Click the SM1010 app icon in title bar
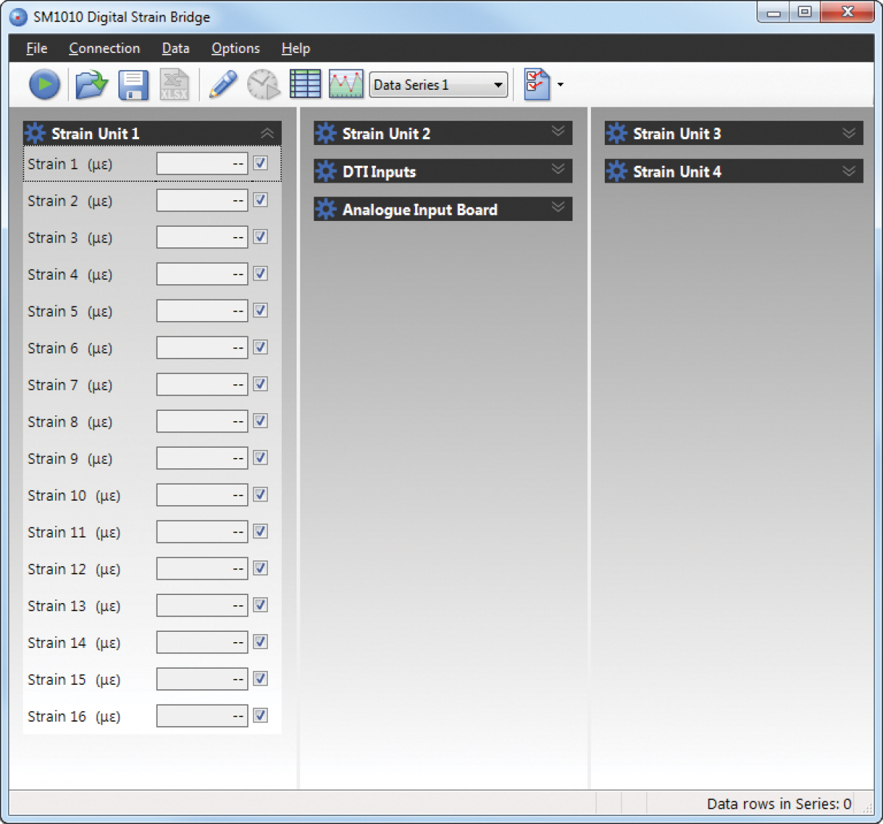Screen dimensions: 883x824 pyautogui.click(x=18, y=16)
